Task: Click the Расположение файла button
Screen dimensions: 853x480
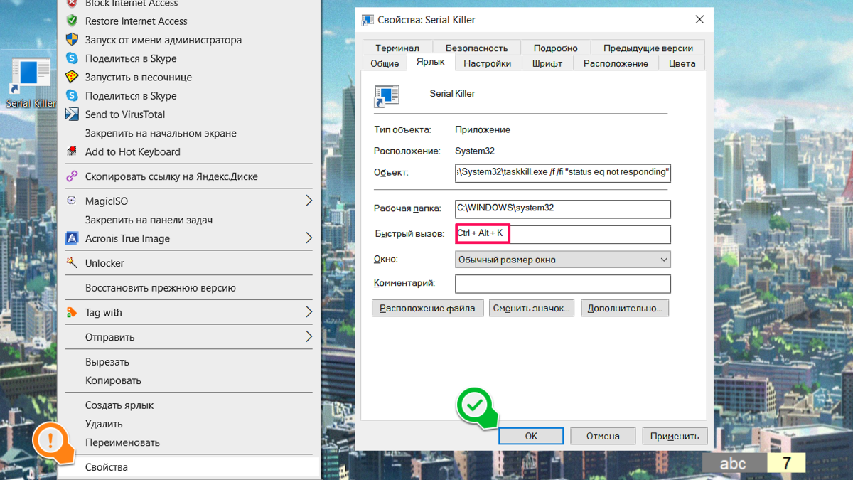Action: [427, 308]
